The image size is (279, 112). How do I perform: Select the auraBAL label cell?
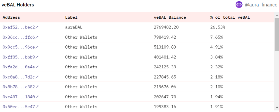(x=74, y=27)
